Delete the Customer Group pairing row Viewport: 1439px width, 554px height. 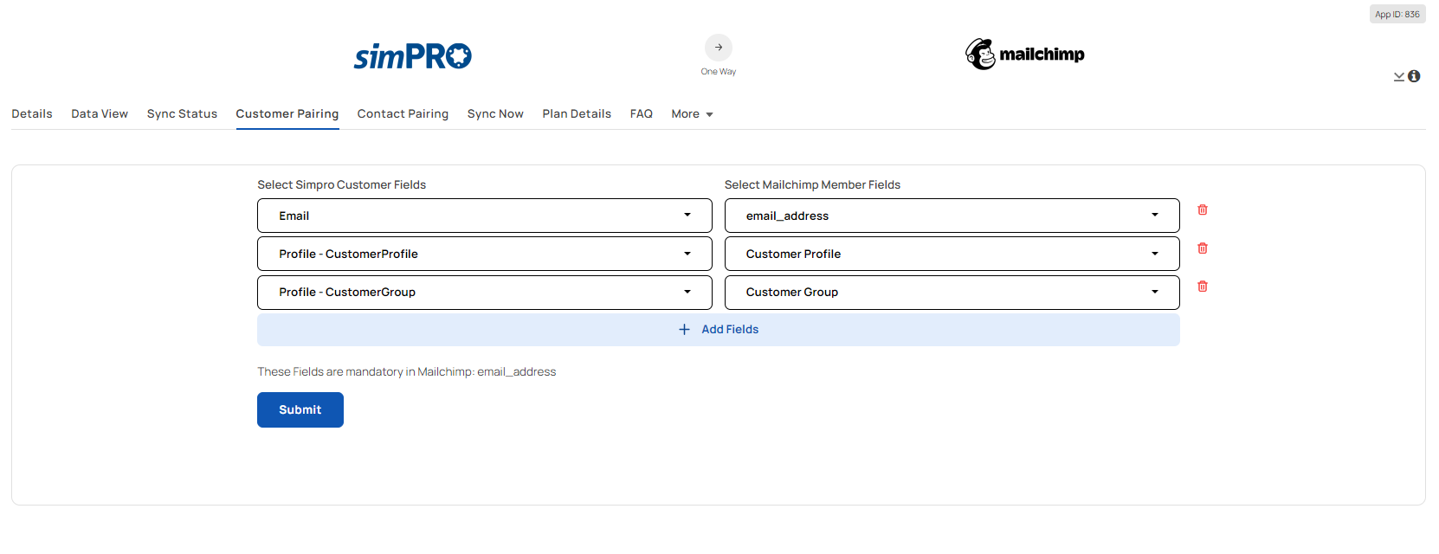(1203, 287)
